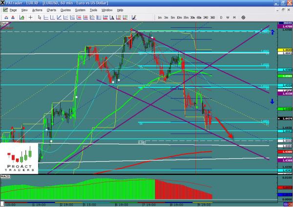The image size is (293, 207).
Task: Switch chart to 240 minute timeframe
Action: pos(206,17)
